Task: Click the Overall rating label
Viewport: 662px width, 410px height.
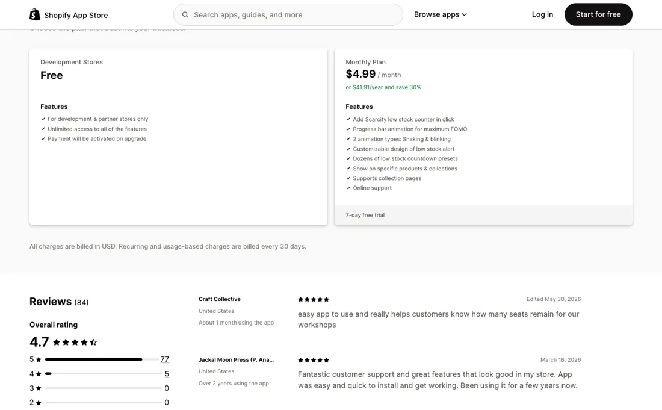Action: tap(54, 325)
